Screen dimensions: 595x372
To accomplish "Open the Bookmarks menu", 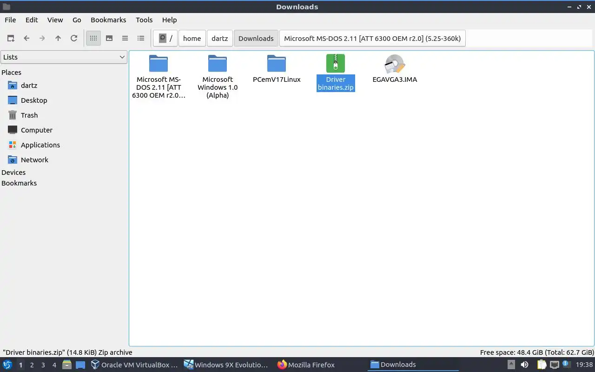I will 108,20.
